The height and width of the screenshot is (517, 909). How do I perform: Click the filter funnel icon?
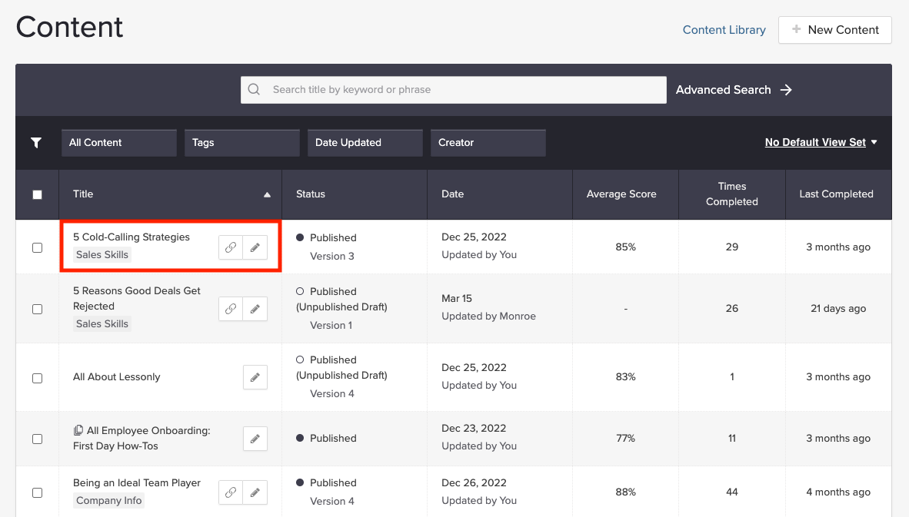tap(36, 143)
